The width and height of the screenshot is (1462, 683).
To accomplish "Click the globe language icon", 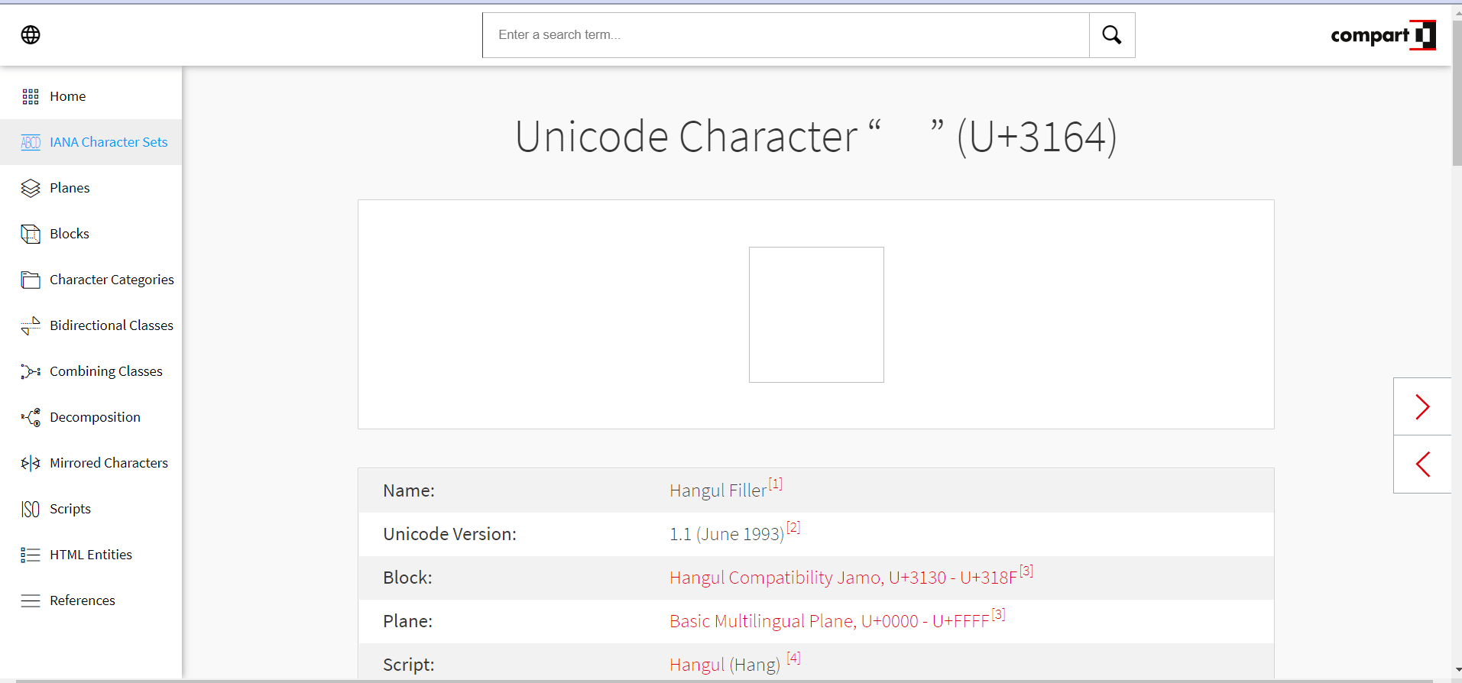I will (31, 35).
